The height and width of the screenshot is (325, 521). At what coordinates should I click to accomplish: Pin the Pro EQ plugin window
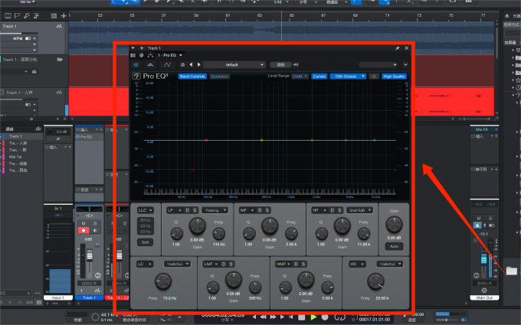pyautogui.click(x=397, y=48)
